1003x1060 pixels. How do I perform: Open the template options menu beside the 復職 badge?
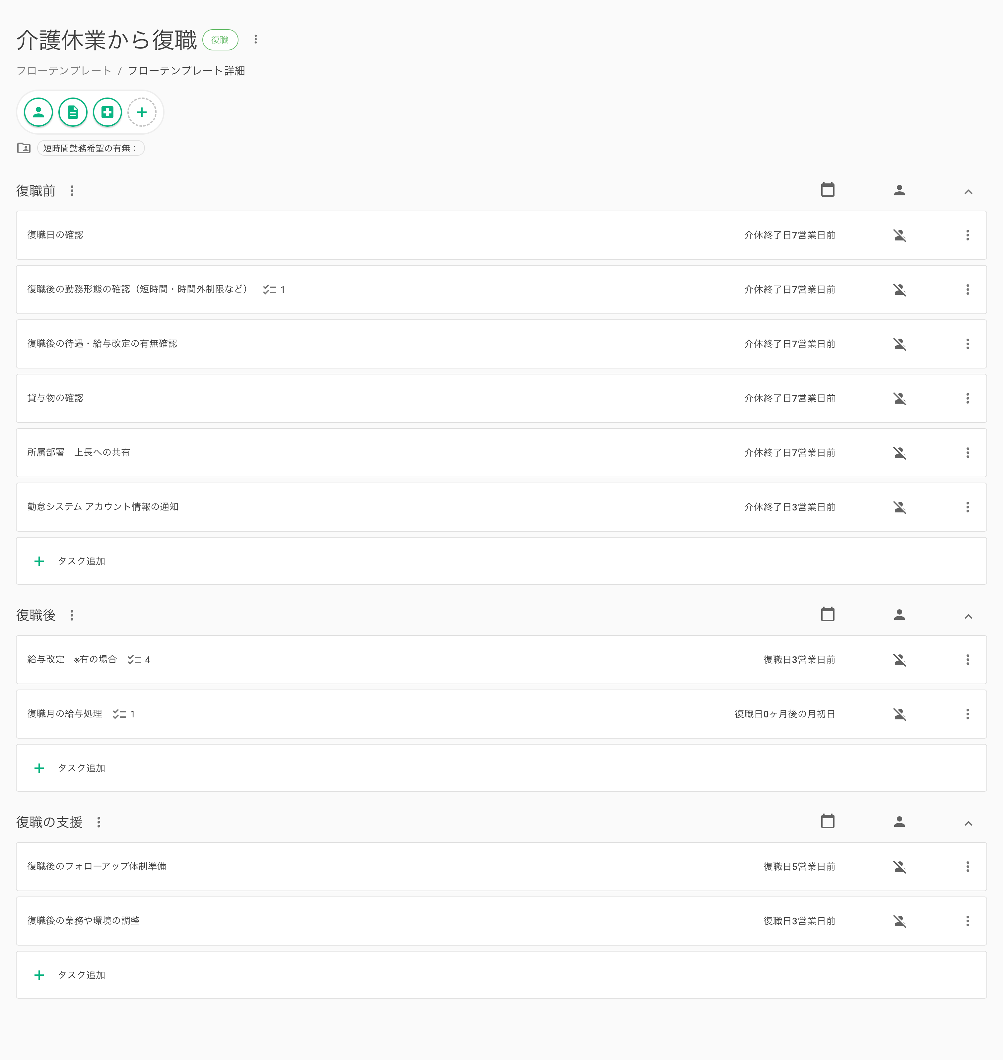point(256,39)
